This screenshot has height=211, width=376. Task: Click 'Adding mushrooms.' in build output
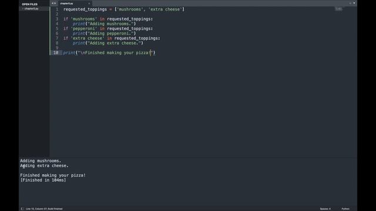pos(41,161)
